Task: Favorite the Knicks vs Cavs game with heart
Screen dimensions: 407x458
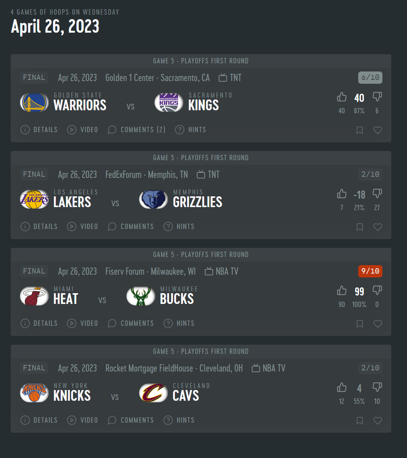Action: [378, 421]
